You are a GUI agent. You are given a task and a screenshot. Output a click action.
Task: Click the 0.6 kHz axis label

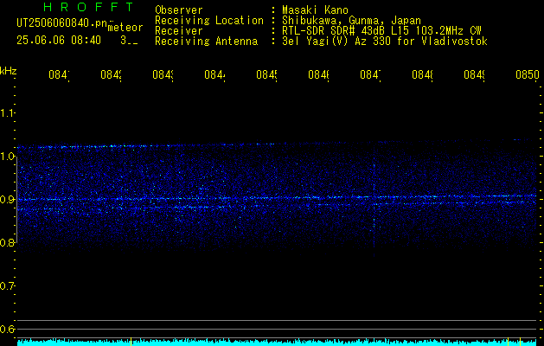click(8, 329)
